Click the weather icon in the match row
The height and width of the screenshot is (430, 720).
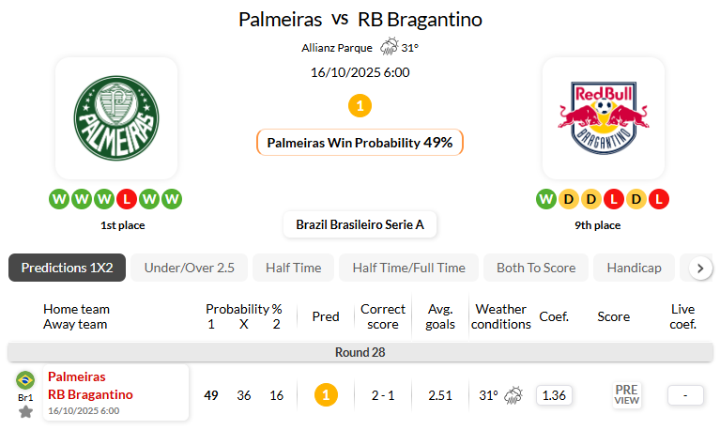coord(513,395)
